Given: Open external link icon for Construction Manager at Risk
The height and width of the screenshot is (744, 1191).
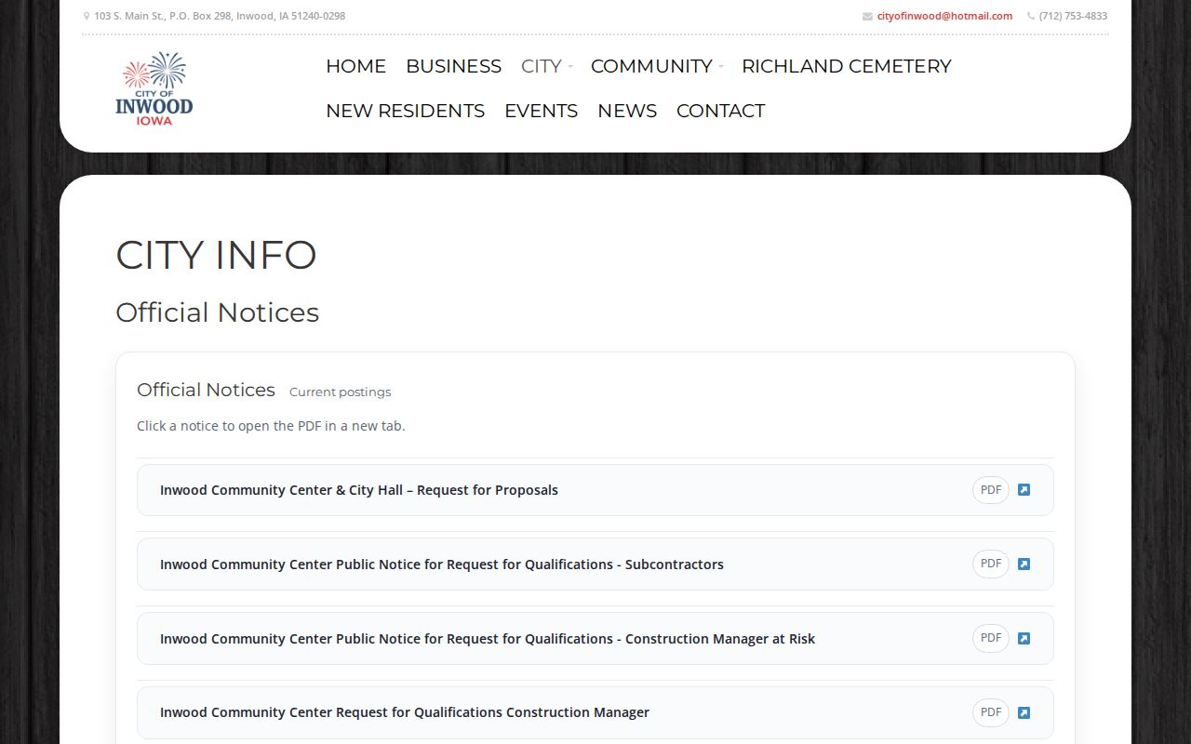Looking at the screenshot, I should pyautogui.click(x=1024, y=639).
